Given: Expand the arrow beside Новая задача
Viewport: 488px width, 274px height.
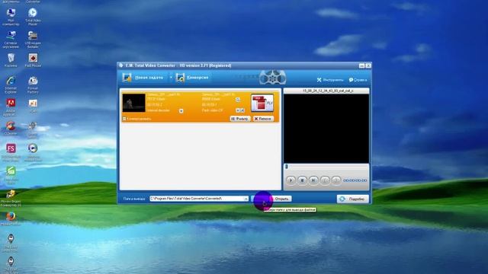Looking at the screenshot, I should click(171, 78).
